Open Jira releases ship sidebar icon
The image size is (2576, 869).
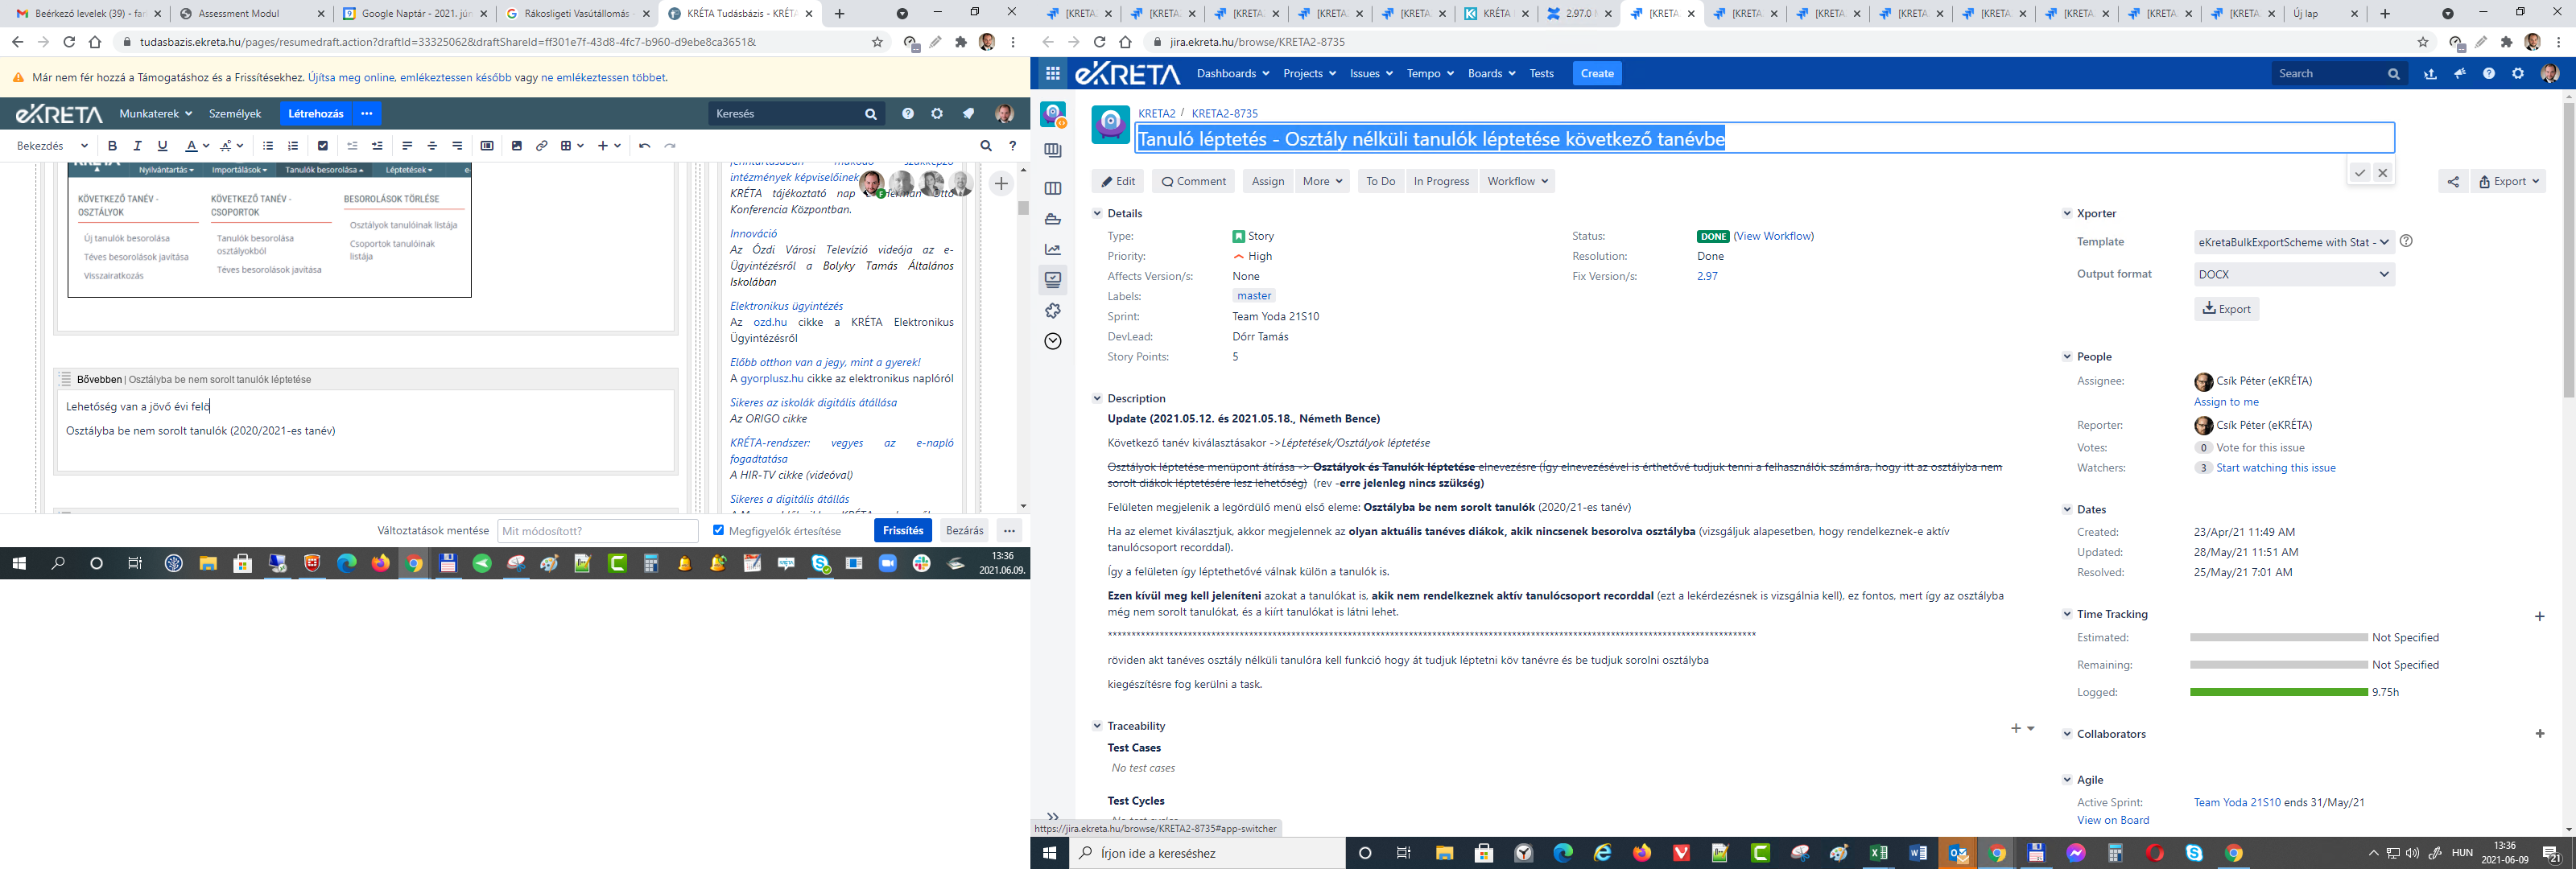tap(1052, 219)
